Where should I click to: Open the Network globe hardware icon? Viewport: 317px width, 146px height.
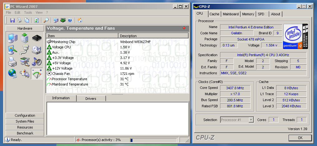pyautogui.click(x=12, y=73)
